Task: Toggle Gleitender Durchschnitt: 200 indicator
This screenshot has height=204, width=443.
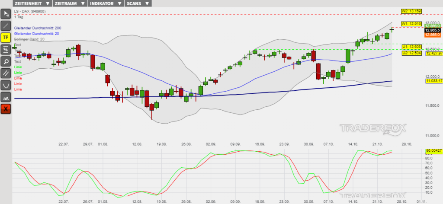Action: click(38, 28)
